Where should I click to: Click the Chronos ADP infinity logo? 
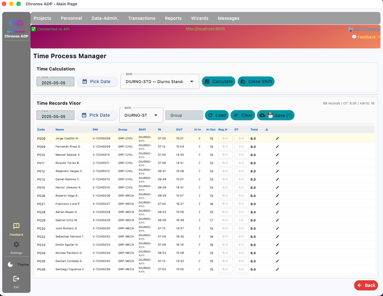tap(16, 23)
